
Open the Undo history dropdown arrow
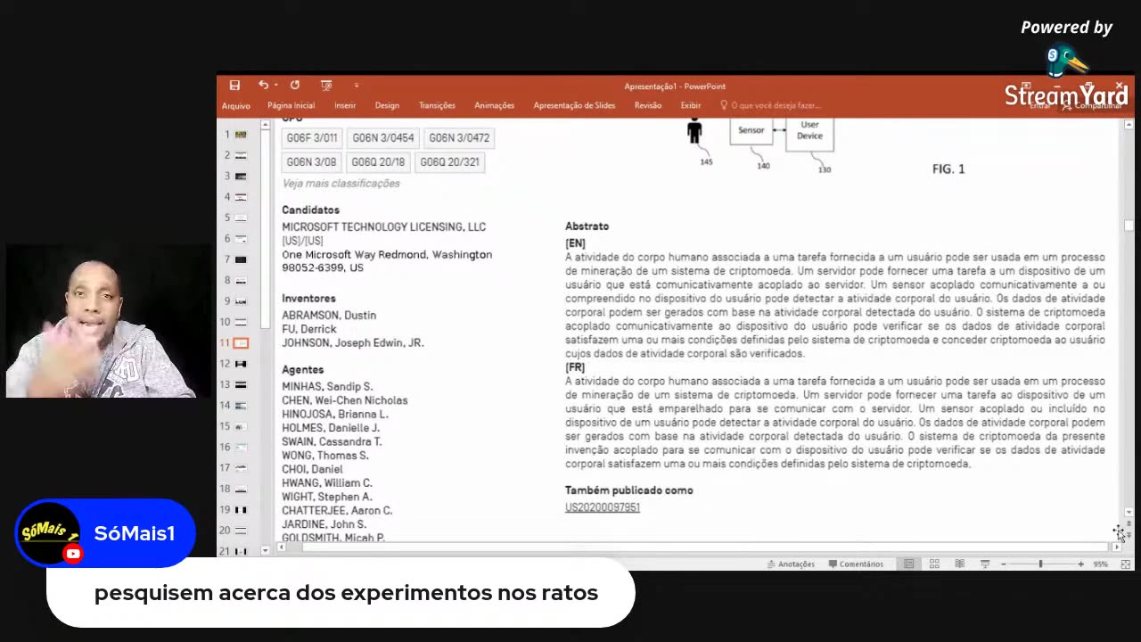pos(275,86)
